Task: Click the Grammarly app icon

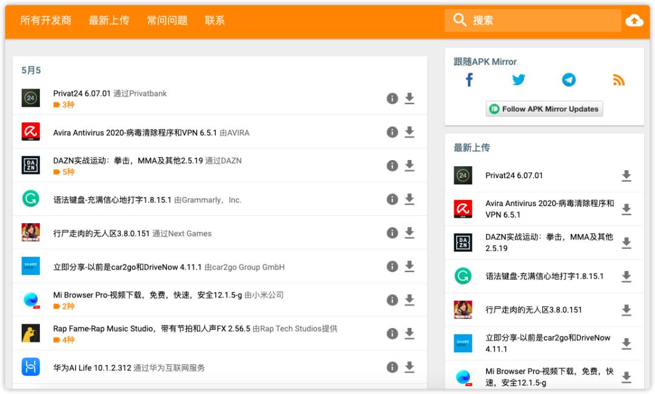Action: click(31, 198)
